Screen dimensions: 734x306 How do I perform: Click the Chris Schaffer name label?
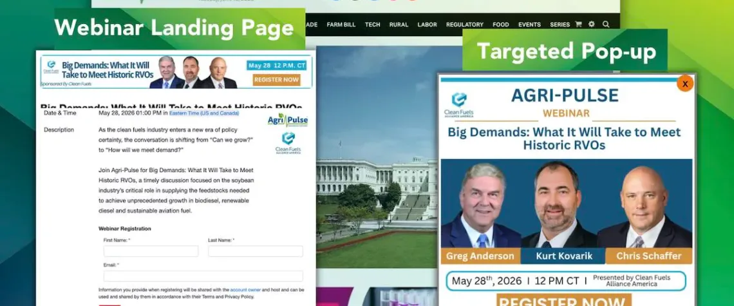(648, 256)
